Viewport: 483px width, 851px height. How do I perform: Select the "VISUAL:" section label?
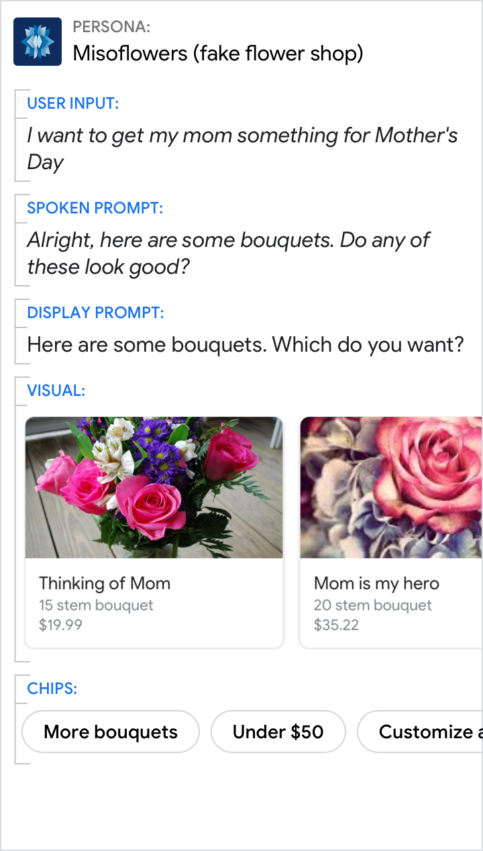pos(56,391)
